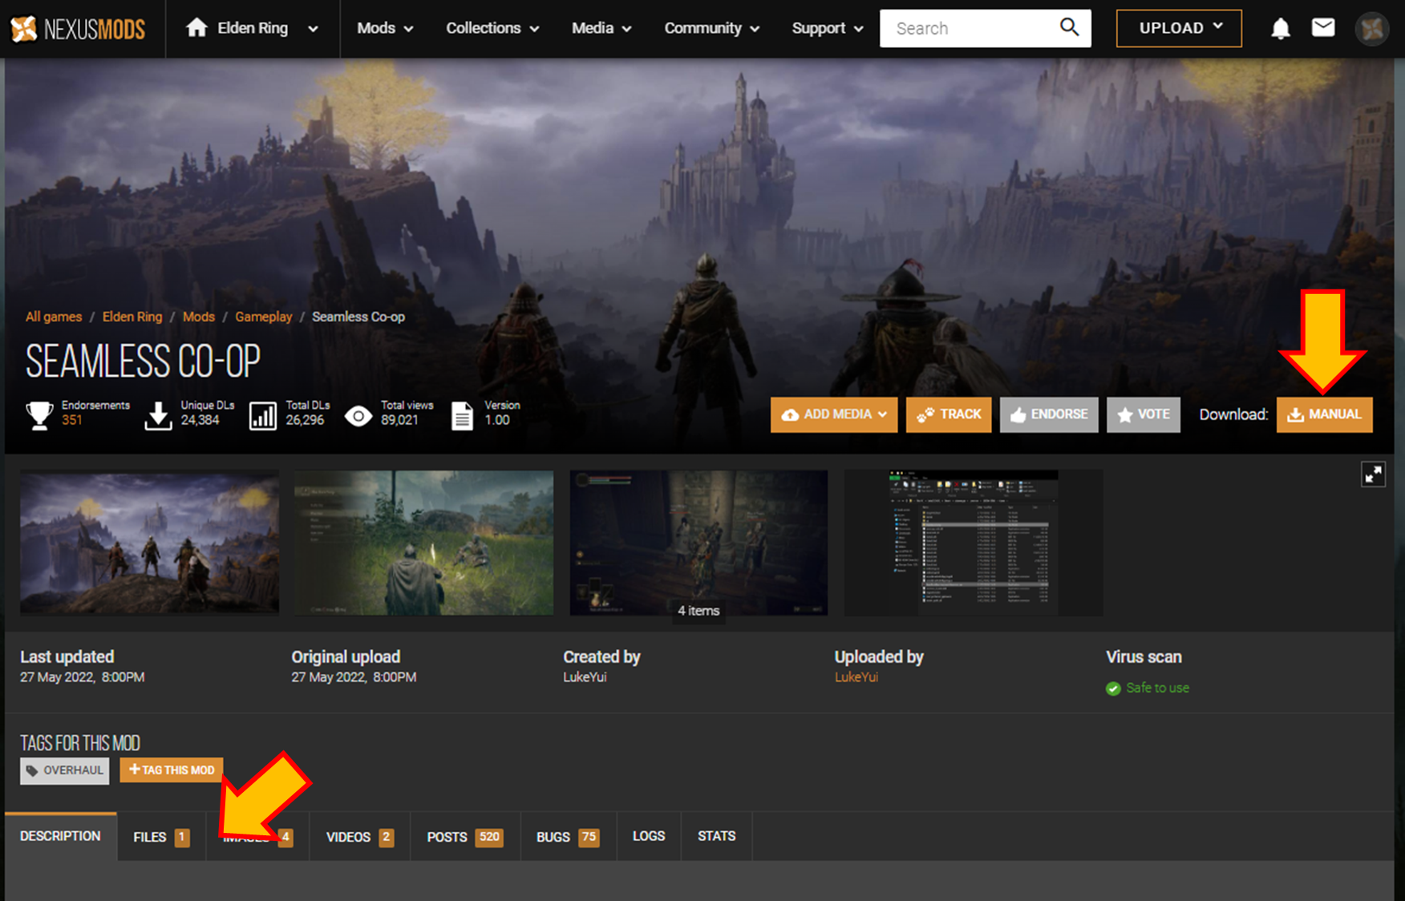Open the Upload dropdown button

coord(1179,28)
